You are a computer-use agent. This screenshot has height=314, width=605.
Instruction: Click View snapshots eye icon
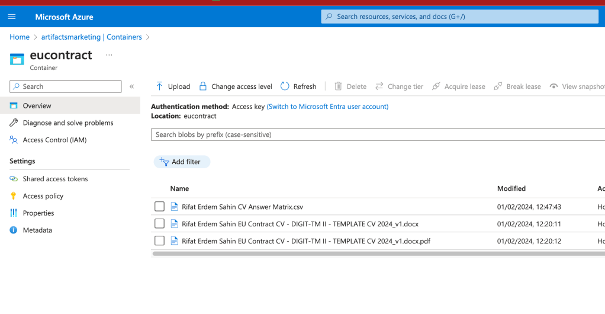553,86
